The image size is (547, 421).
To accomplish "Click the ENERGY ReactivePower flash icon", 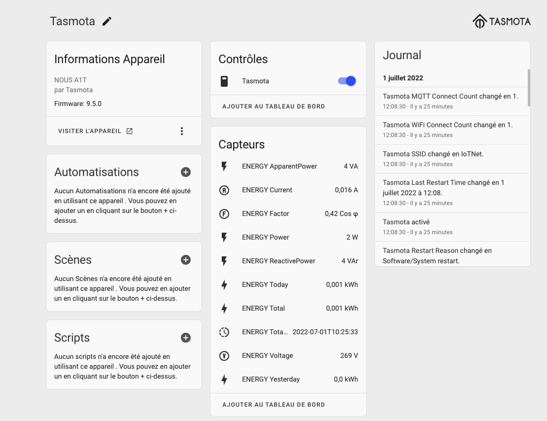I will (x=224, y=261).
